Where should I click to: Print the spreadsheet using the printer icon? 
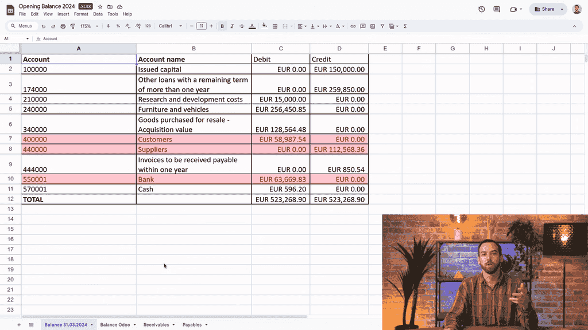63,26
